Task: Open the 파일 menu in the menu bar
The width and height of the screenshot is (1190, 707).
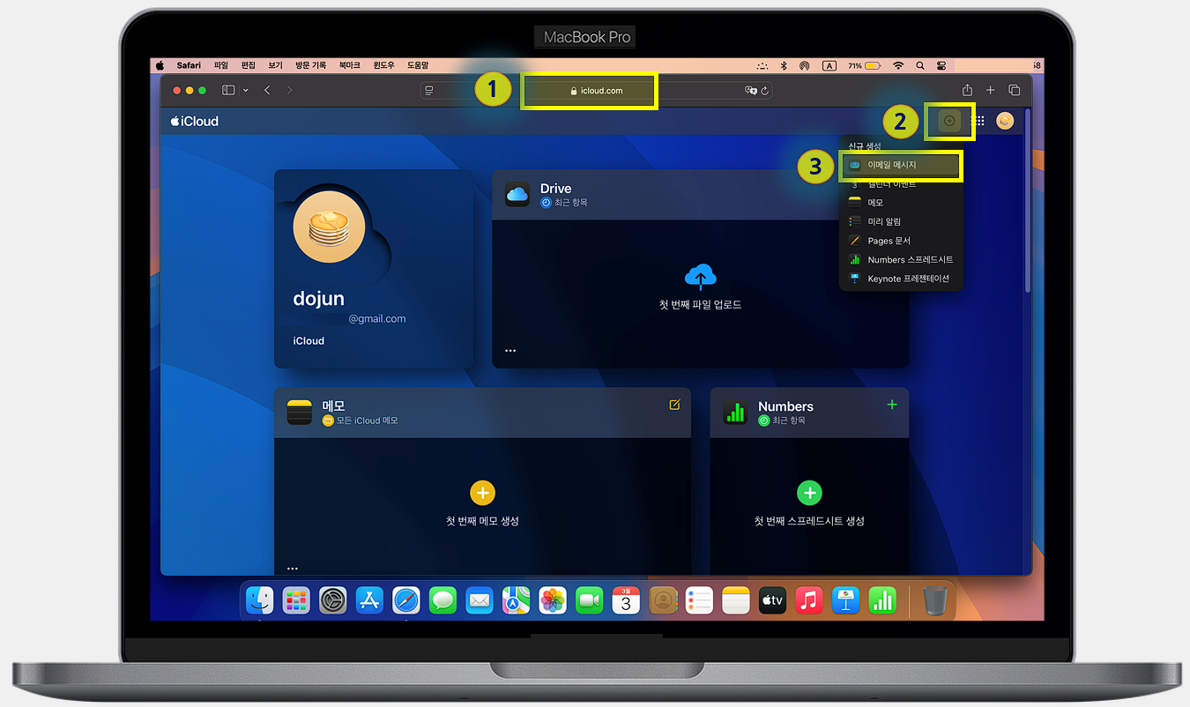Action: [220, 65]
